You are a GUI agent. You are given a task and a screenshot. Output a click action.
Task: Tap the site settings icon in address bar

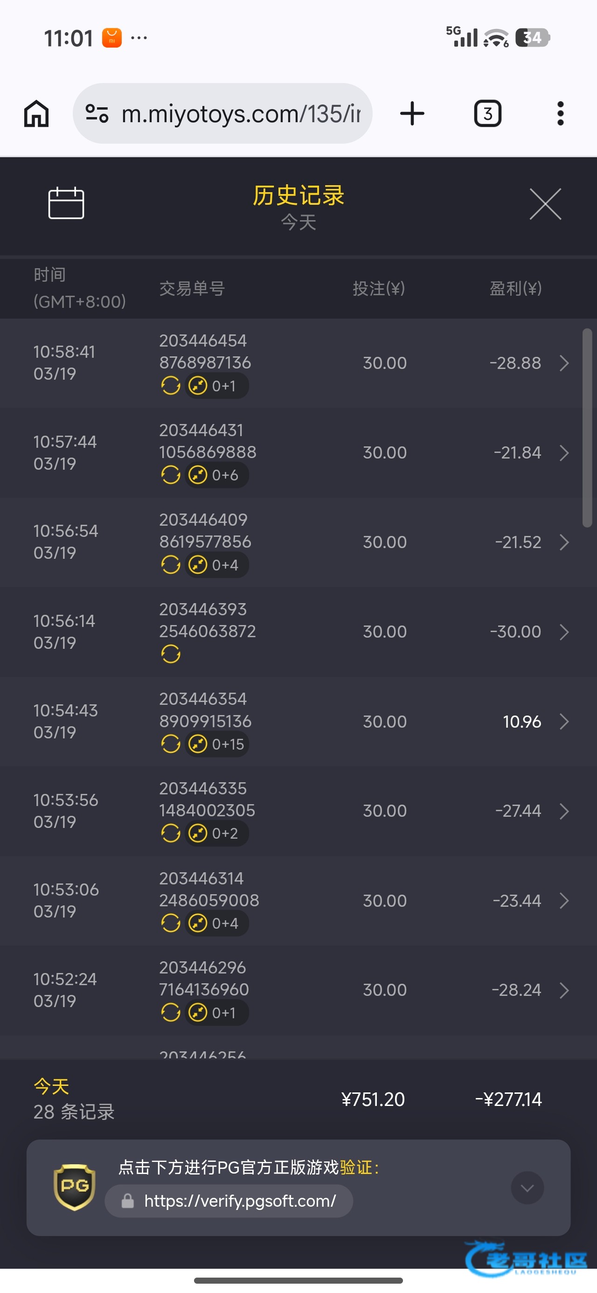[x=97, y=113]
